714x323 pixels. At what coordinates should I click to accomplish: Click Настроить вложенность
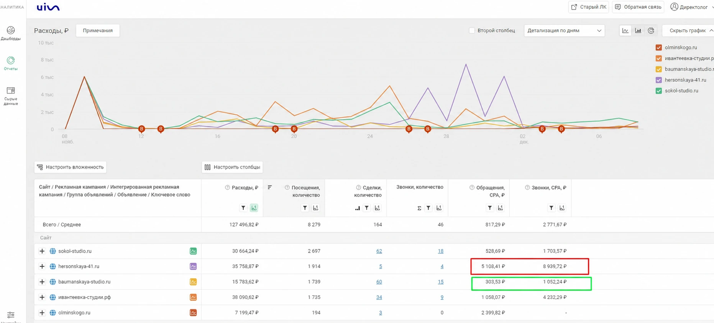[70, 167]
